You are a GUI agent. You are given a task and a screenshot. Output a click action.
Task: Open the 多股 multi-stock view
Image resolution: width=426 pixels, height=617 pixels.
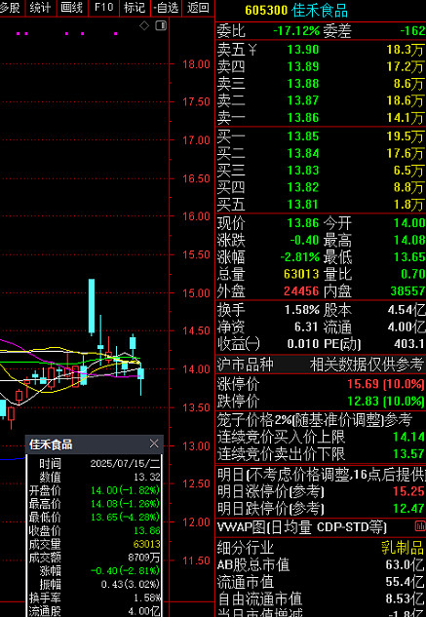click(x=11, y=8)
